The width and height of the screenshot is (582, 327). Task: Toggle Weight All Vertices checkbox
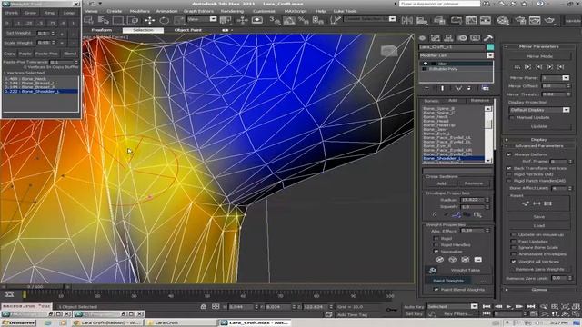click(x=513, y=262)
